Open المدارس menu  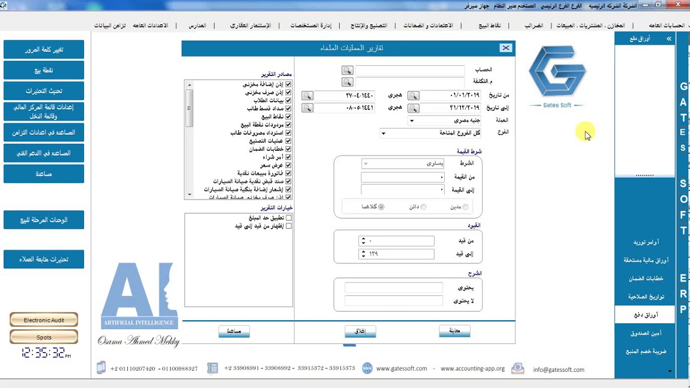(x=197, y=25)
